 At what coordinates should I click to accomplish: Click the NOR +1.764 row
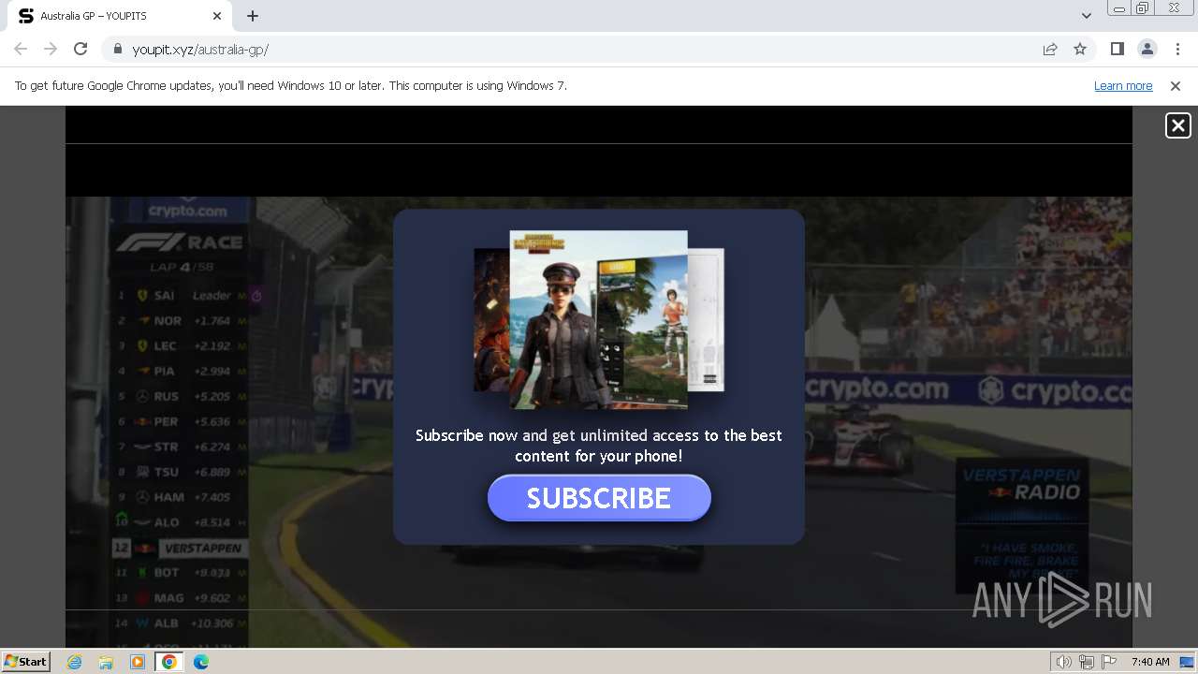click(x=181, y=320)
